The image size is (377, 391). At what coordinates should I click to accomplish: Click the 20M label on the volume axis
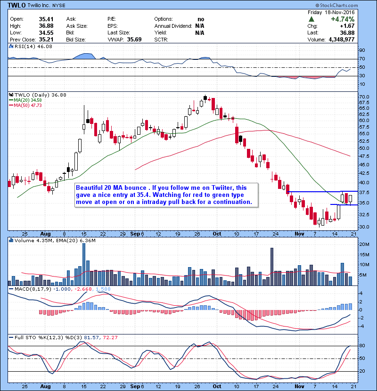point(364,244)
